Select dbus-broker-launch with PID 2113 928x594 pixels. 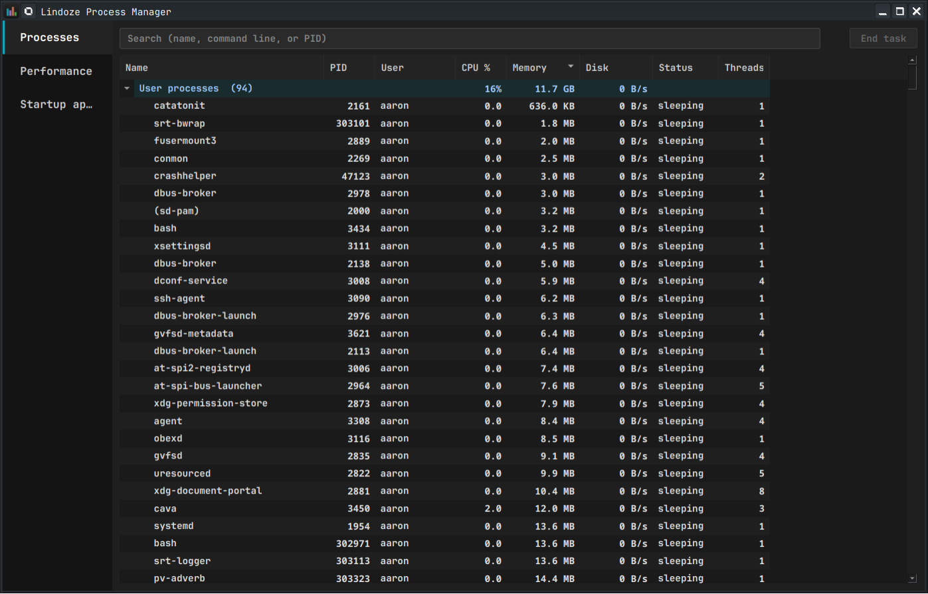(444, 351)
